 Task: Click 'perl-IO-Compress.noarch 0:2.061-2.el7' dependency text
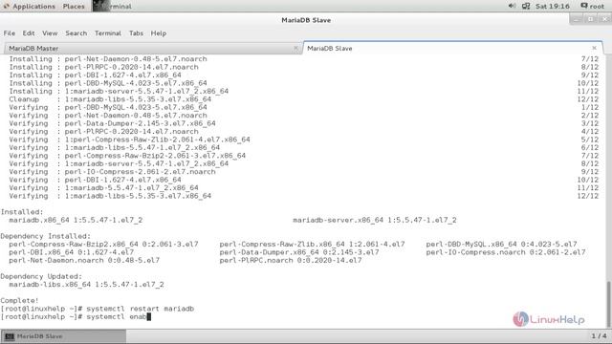point(506,252)
